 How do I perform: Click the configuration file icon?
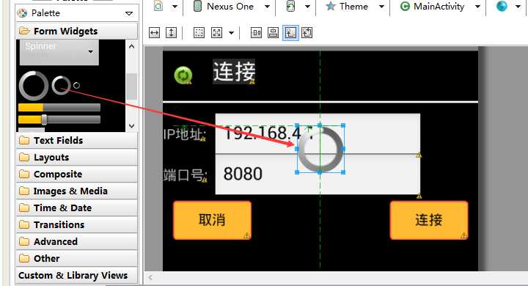pyautogui.click(x=158, y=6)
